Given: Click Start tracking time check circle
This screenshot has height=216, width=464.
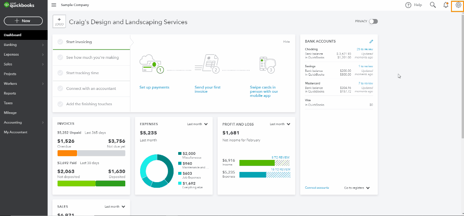Looking at the screenshot, I should click(60, 73).
